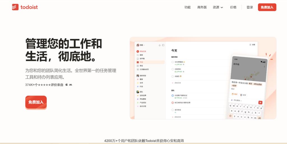This screenshot has height=144, width=287.
Task: Click the 搜索 magnifier icon in sidebar
Action: coord(138,55)
